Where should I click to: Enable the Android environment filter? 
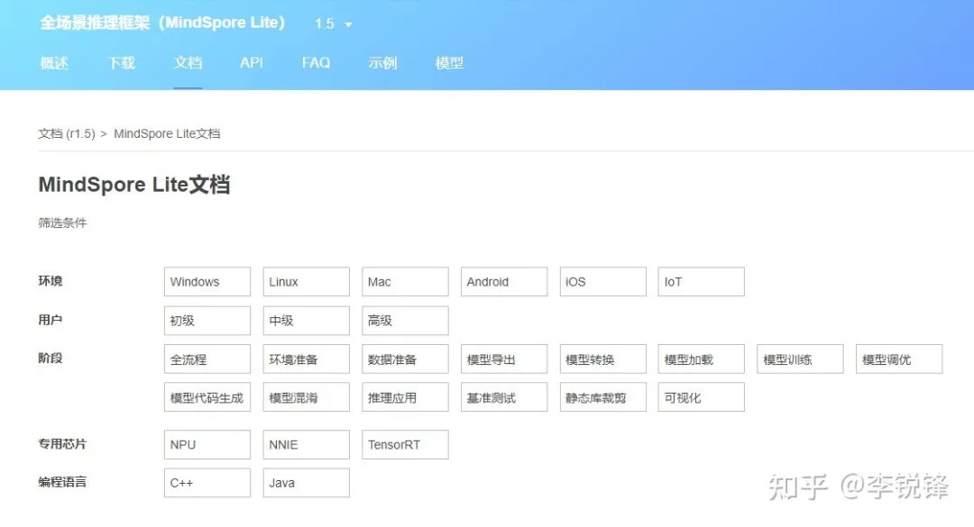coord(503,282)
